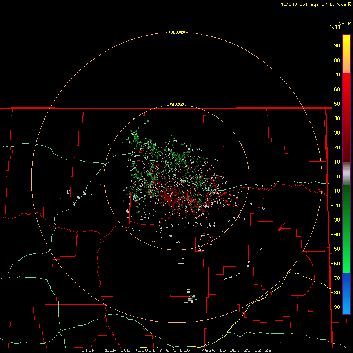The height and width of the screenshot is (353, 353).
Task: Click the 10 knot scale label
Action: (x=337, y=162)
